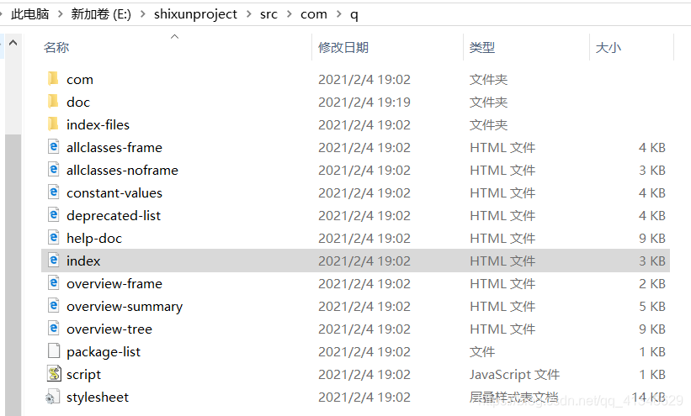Click the index HTML file icon
Viewport: 691px width, 416px height.
pyautogui.click(x=53, y=261)
